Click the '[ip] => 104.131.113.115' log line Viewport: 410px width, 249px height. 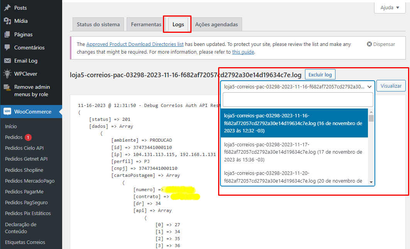(x=163, y=154)
